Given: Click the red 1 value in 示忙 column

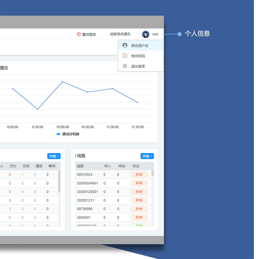Looking at the screenshot, I should click(x=10, y=209).
